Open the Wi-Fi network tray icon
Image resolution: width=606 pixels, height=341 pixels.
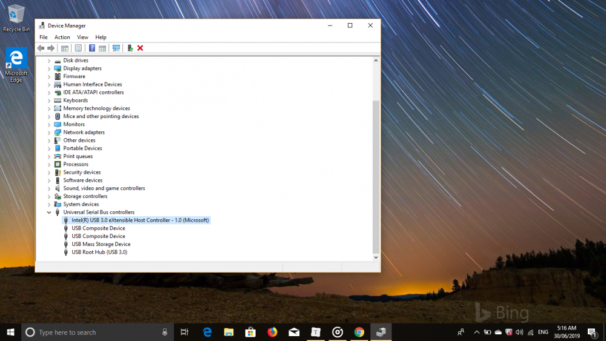click(x=531, y=332)
